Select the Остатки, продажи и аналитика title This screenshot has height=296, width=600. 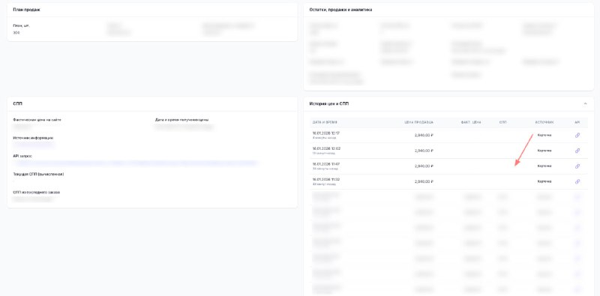(x=340, y=10)
